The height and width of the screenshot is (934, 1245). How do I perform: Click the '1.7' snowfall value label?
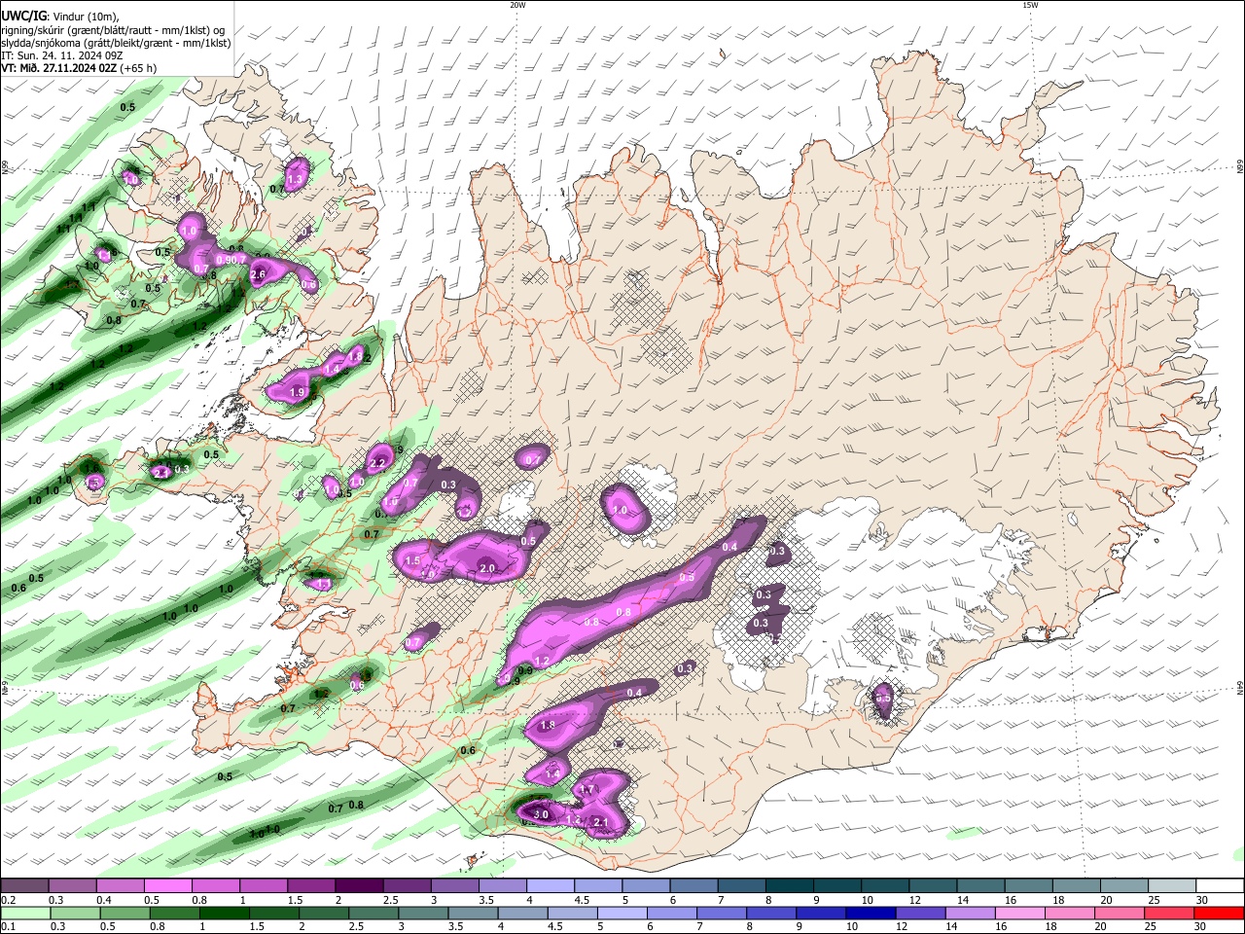(586, 791)
